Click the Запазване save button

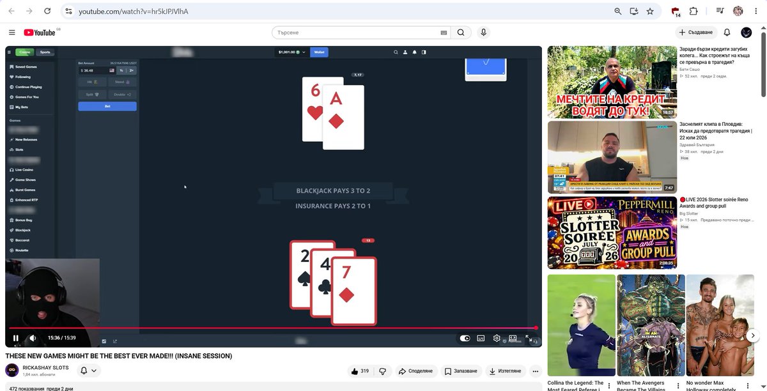461,371
